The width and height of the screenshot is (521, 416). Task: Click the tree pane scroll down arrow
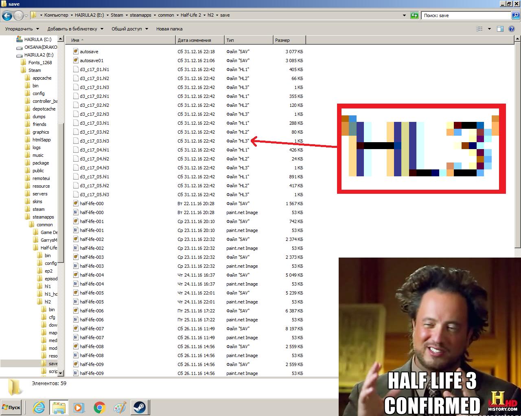(61, 373)
